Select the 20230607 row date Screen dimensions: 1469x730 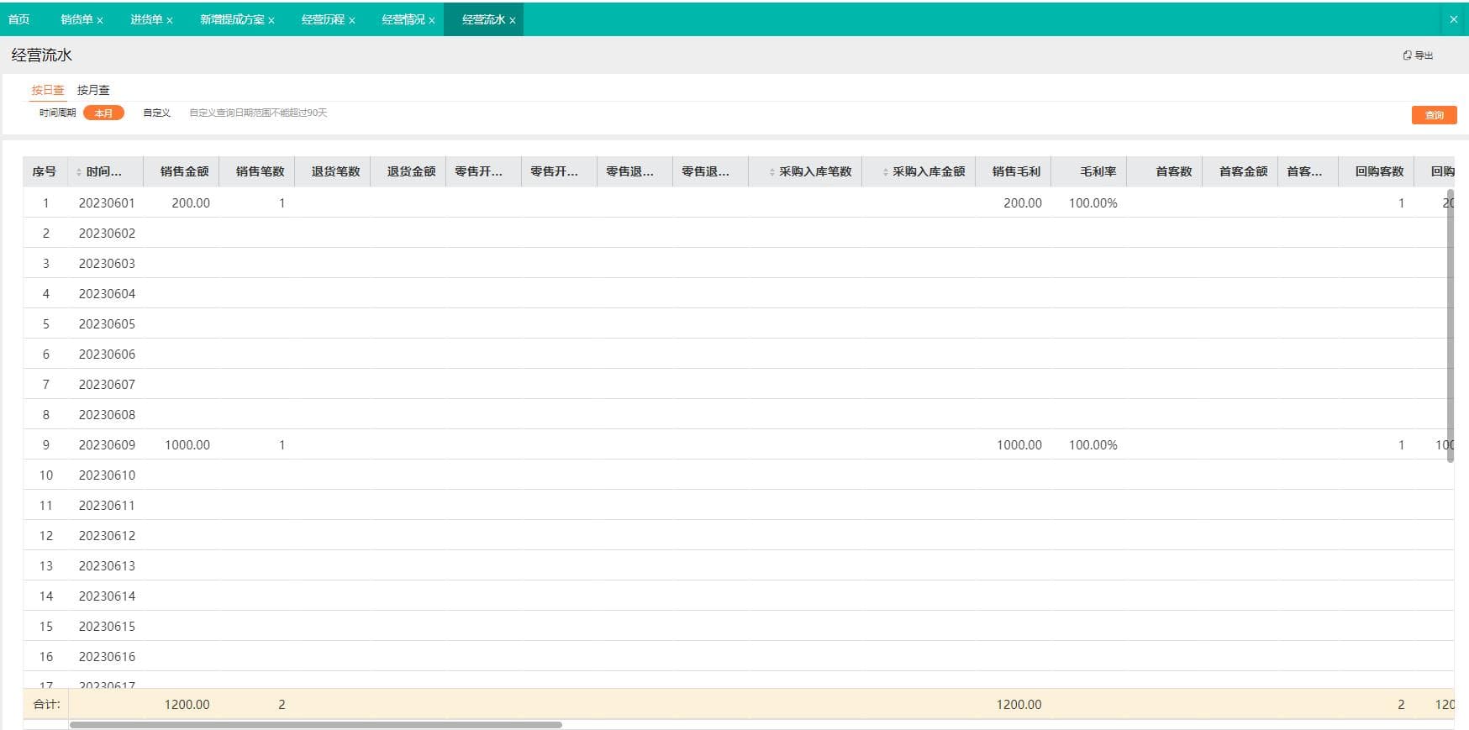[x=107, y=384]
